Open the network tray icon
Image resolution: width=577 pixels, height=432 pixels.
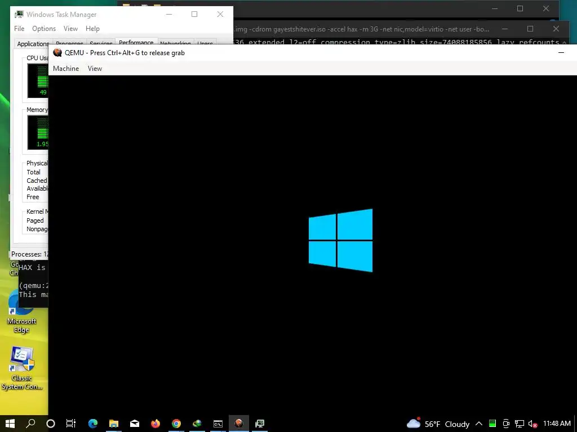pyautogui.click(x=519, y=424)
